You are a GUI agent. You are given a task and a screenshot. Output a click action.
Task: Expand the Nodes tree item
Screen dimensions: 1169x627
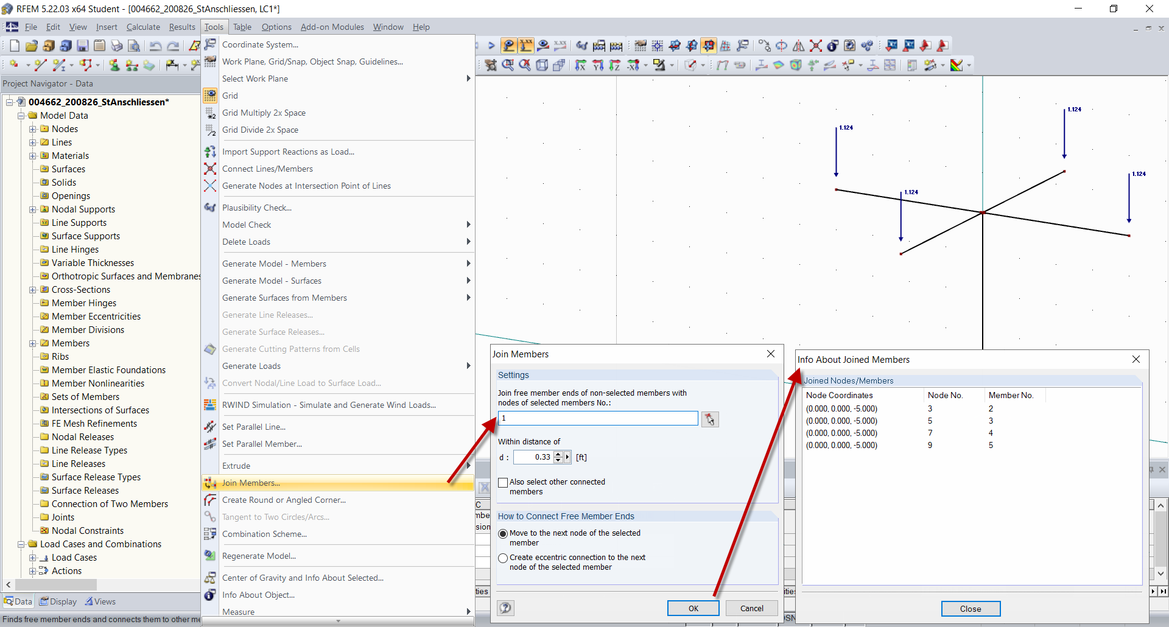coord(33,129)
